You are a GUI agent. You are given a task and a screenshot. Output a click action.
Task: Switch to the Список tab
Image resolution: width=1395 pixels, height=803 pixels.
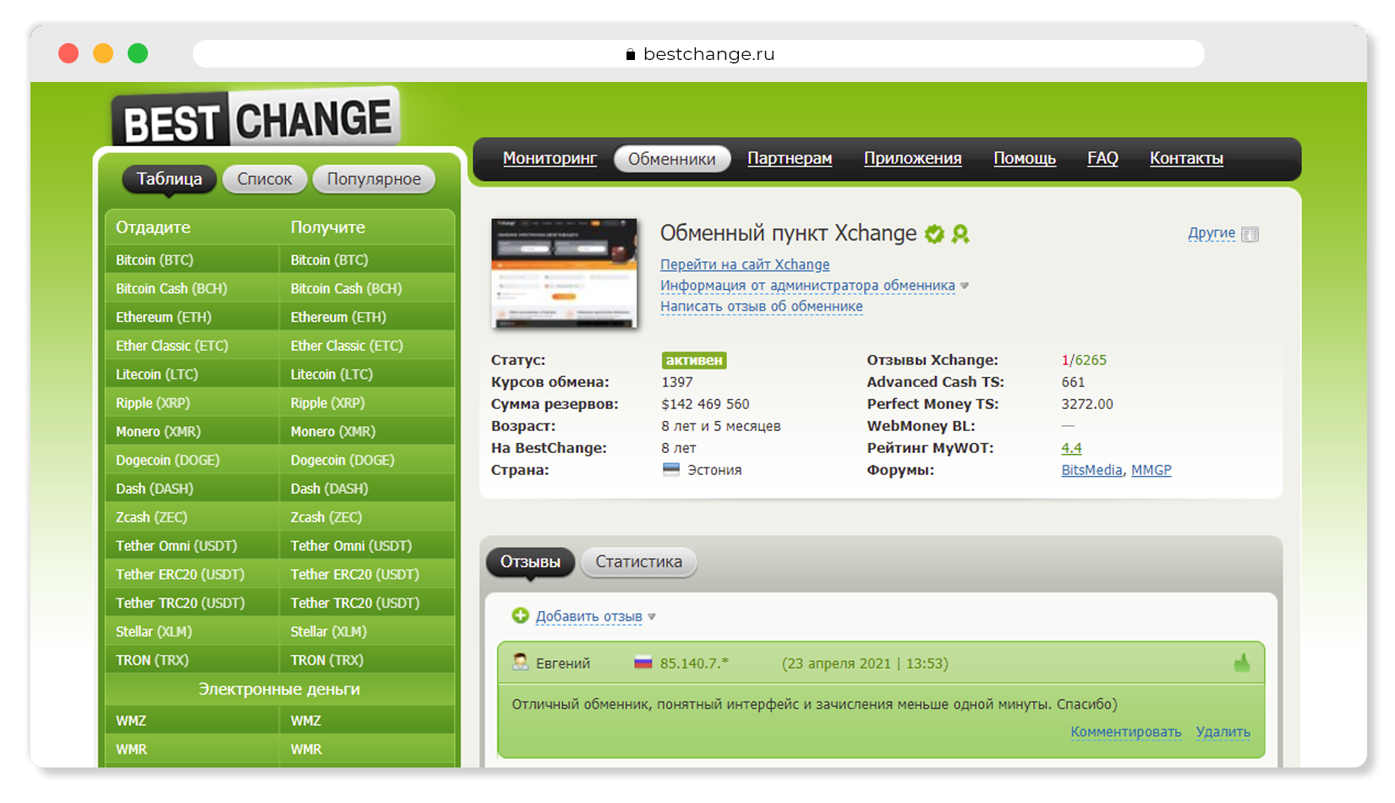click(x=265, y=179)
